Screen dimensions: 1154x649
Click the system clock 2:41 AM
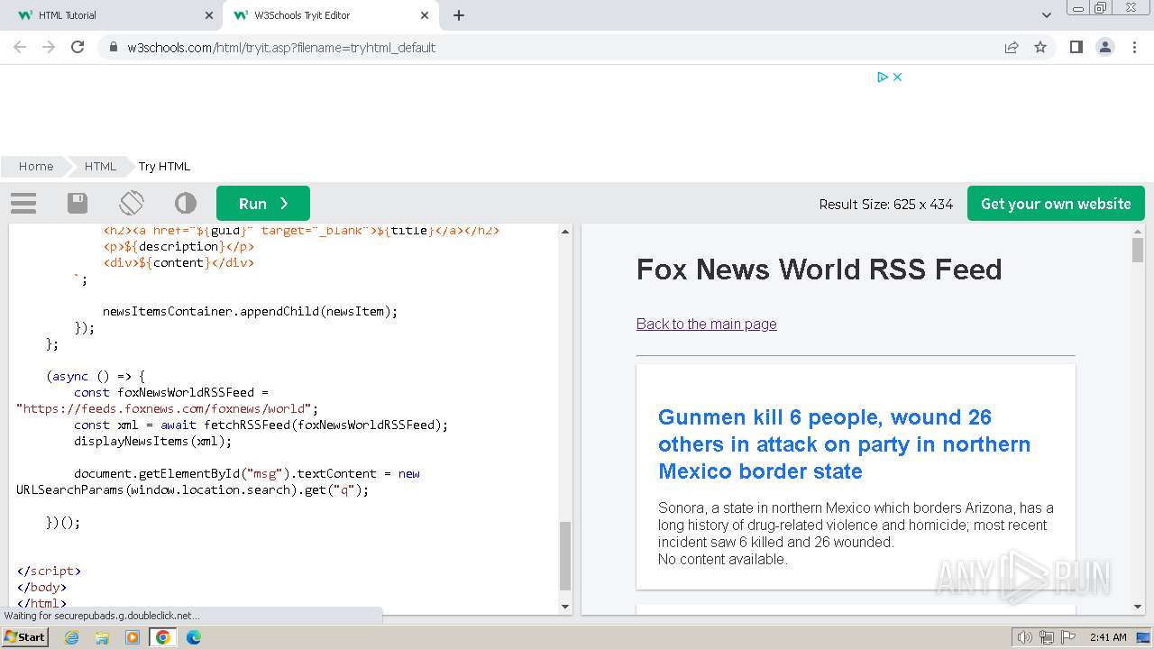tap(1108, 637)
